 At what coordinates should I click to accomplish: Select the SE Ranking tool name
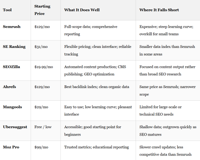[14, 47]
